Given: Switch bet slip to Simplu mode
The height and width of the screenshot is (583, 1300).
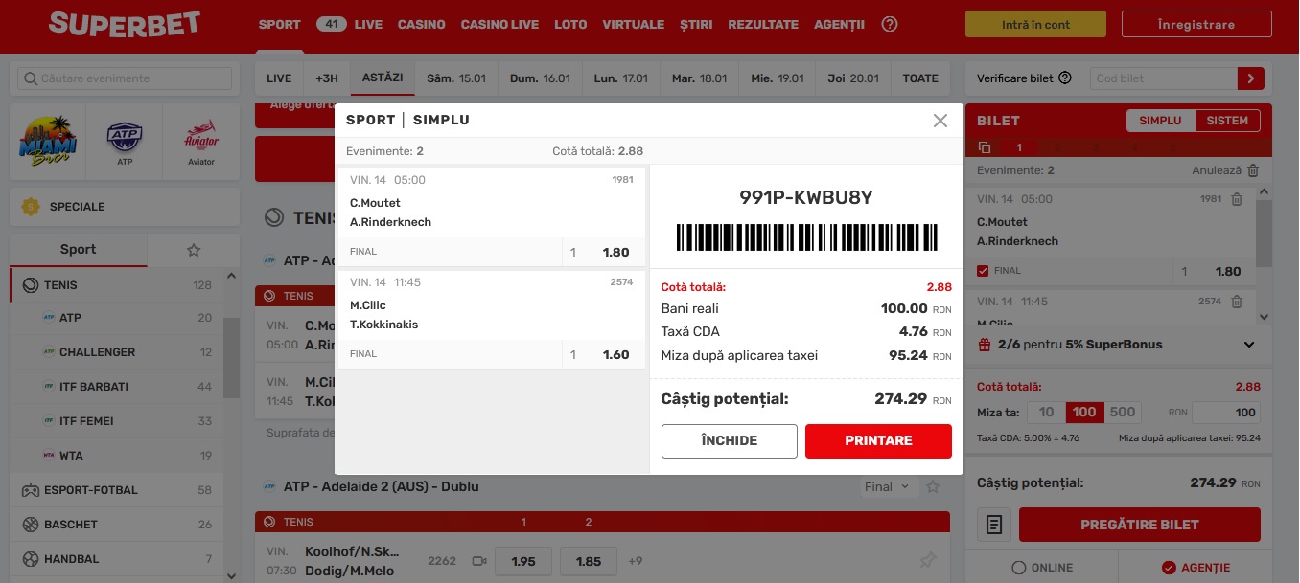Looking at the screenshot, I should click(x=1161, y=121).
